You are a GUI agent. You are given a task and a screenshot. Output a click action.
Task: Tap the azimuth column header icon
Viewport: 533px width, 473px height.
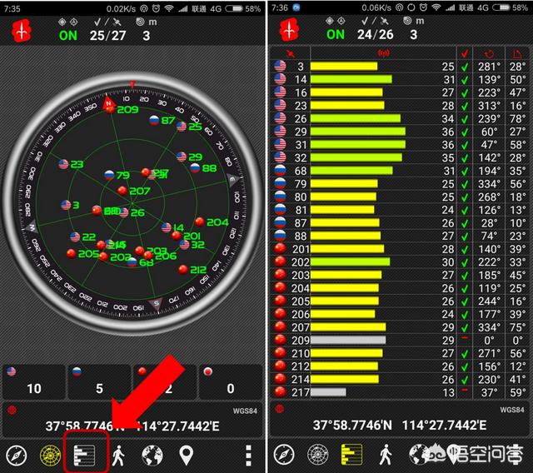coord(489,53)
